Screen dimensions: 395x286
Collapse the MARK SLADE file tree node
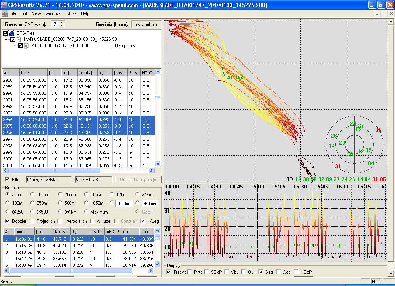(6, 39)
